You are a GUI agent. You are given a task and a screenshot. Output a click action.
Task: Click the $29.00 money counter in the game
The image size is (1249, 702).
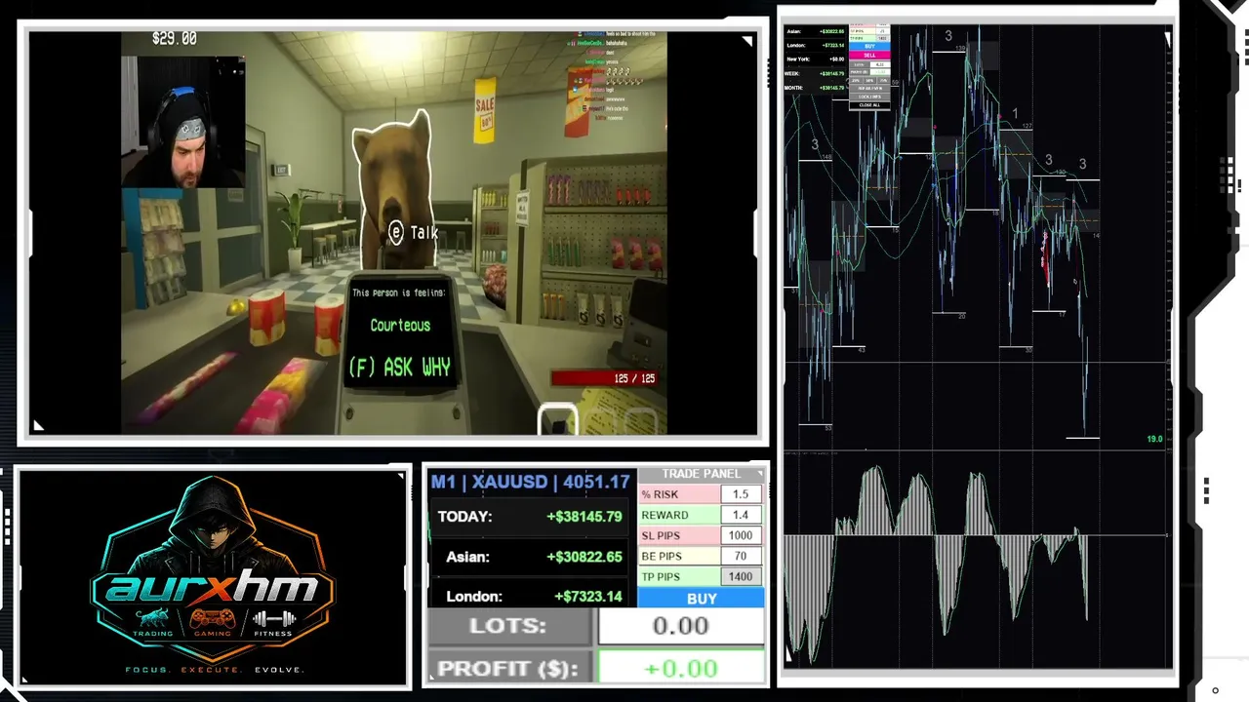pyautogui.click(x=175, y=39)
